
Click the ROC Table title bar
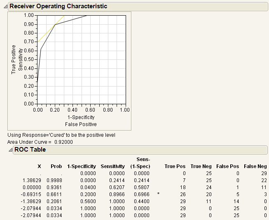tap(140, 150)
